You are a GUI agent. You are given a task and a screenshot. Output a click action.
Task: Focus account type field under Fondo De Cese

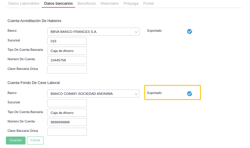point(67,113)
